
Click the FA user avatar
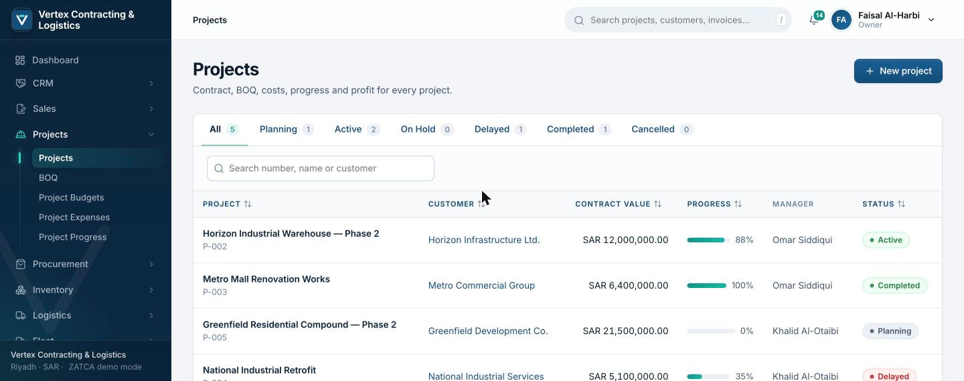click(x=841, y=20)
